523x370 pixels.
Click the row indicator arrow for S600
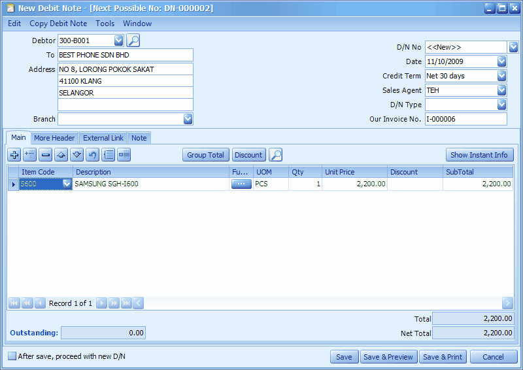[13, 184]
